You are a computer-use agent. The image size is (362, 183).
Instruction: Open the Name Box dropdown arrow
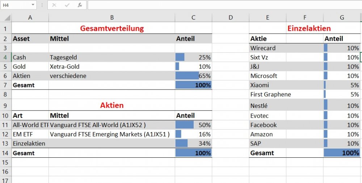point(33,5)
